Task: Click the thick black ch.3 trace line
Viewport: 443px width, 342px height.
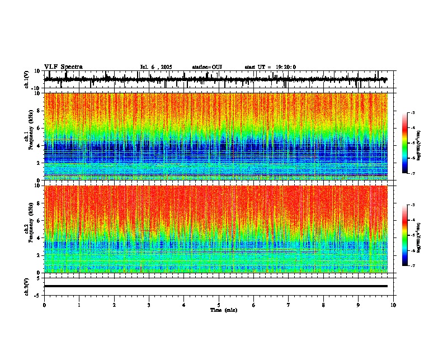Action: pyautogui.click(x=215, y=286)
